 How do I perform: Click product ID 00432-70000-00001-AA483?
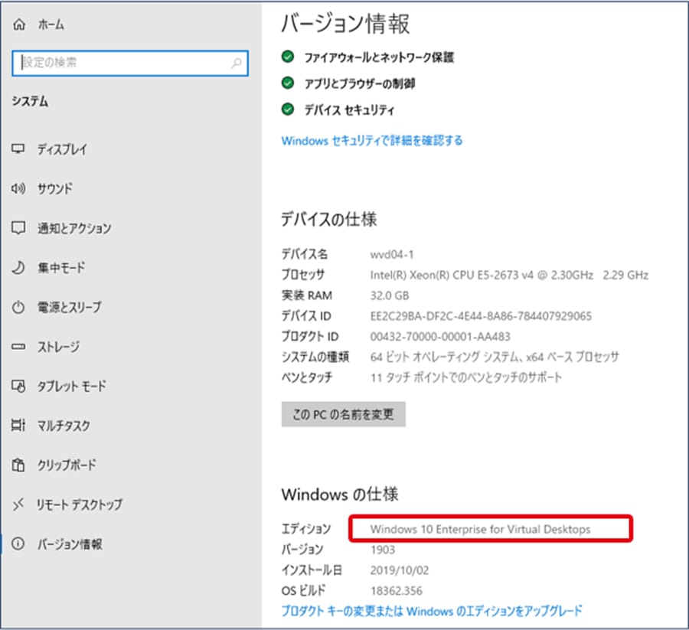[440, 337]
